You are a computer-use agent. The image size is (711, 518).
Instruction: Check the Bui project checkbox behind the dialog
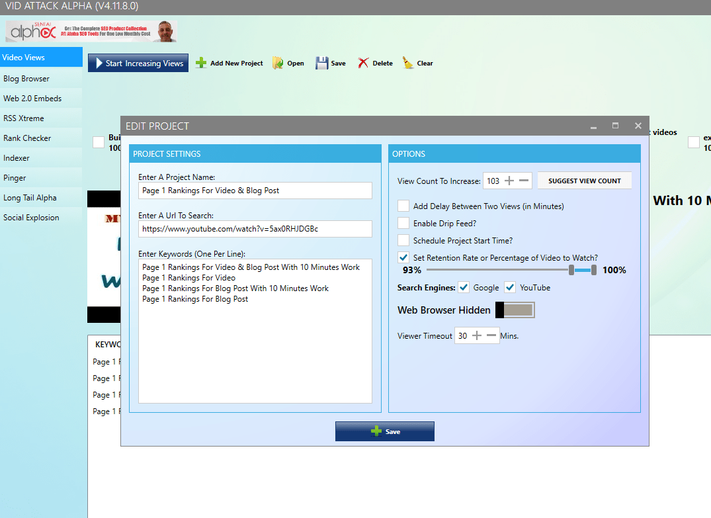[99, 142]
